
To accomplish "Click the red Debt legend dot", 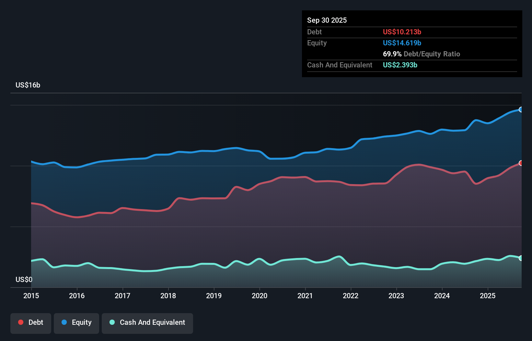I will click(x=20, y=322).
